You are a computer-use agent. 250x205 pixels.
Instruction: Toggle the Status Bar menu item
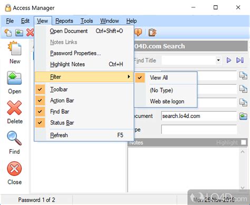[84, 123]
